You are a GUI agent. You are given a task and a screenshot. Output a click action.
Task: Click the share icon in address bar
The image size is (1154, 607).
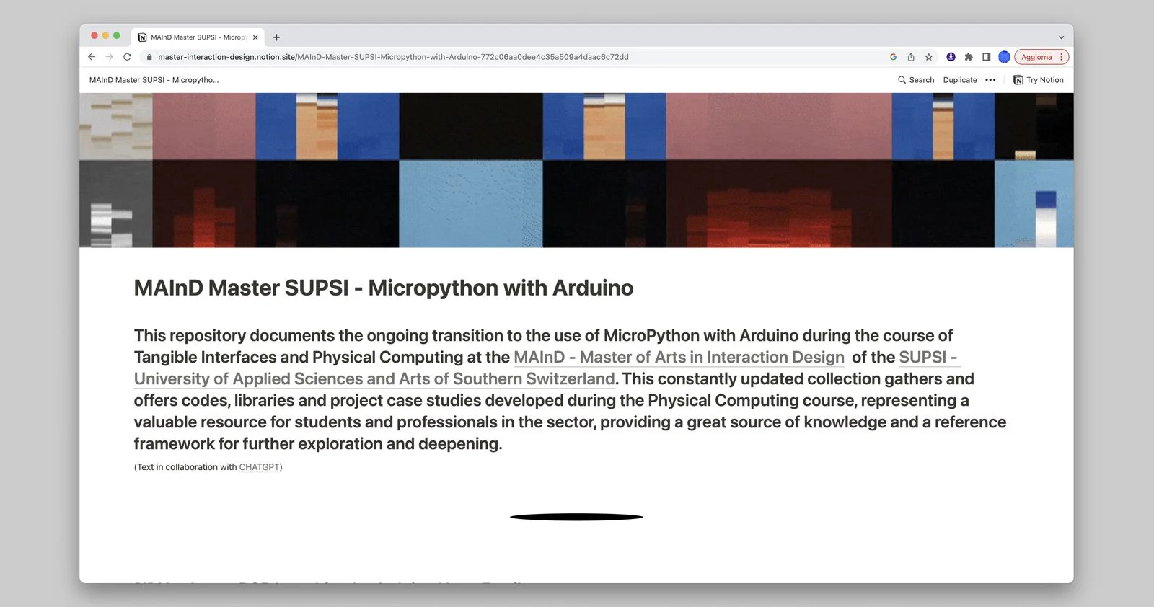click(x=911, y=57)
